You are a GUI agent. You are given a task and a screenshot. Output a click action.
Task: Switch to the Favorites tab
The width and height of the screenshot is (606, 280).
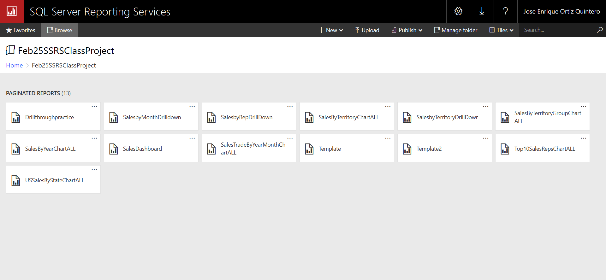[21, 30]
